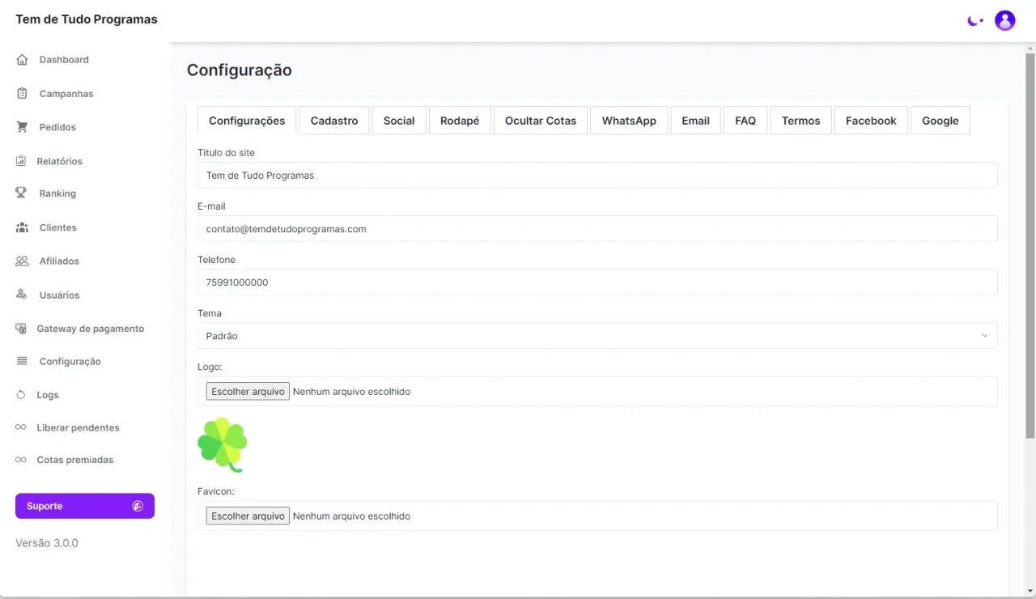Open the user profile avatar menu
1036x599 pixels.
[x=1005, y=20]
